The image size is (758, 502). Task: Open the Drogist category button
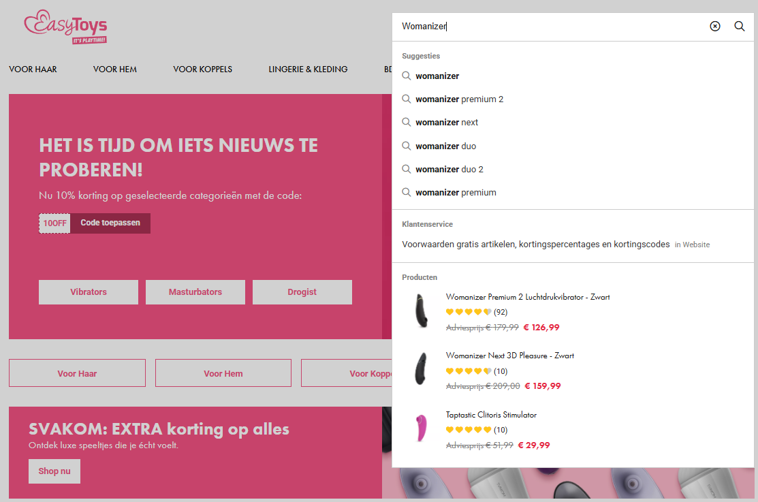(x=302, y=292)
